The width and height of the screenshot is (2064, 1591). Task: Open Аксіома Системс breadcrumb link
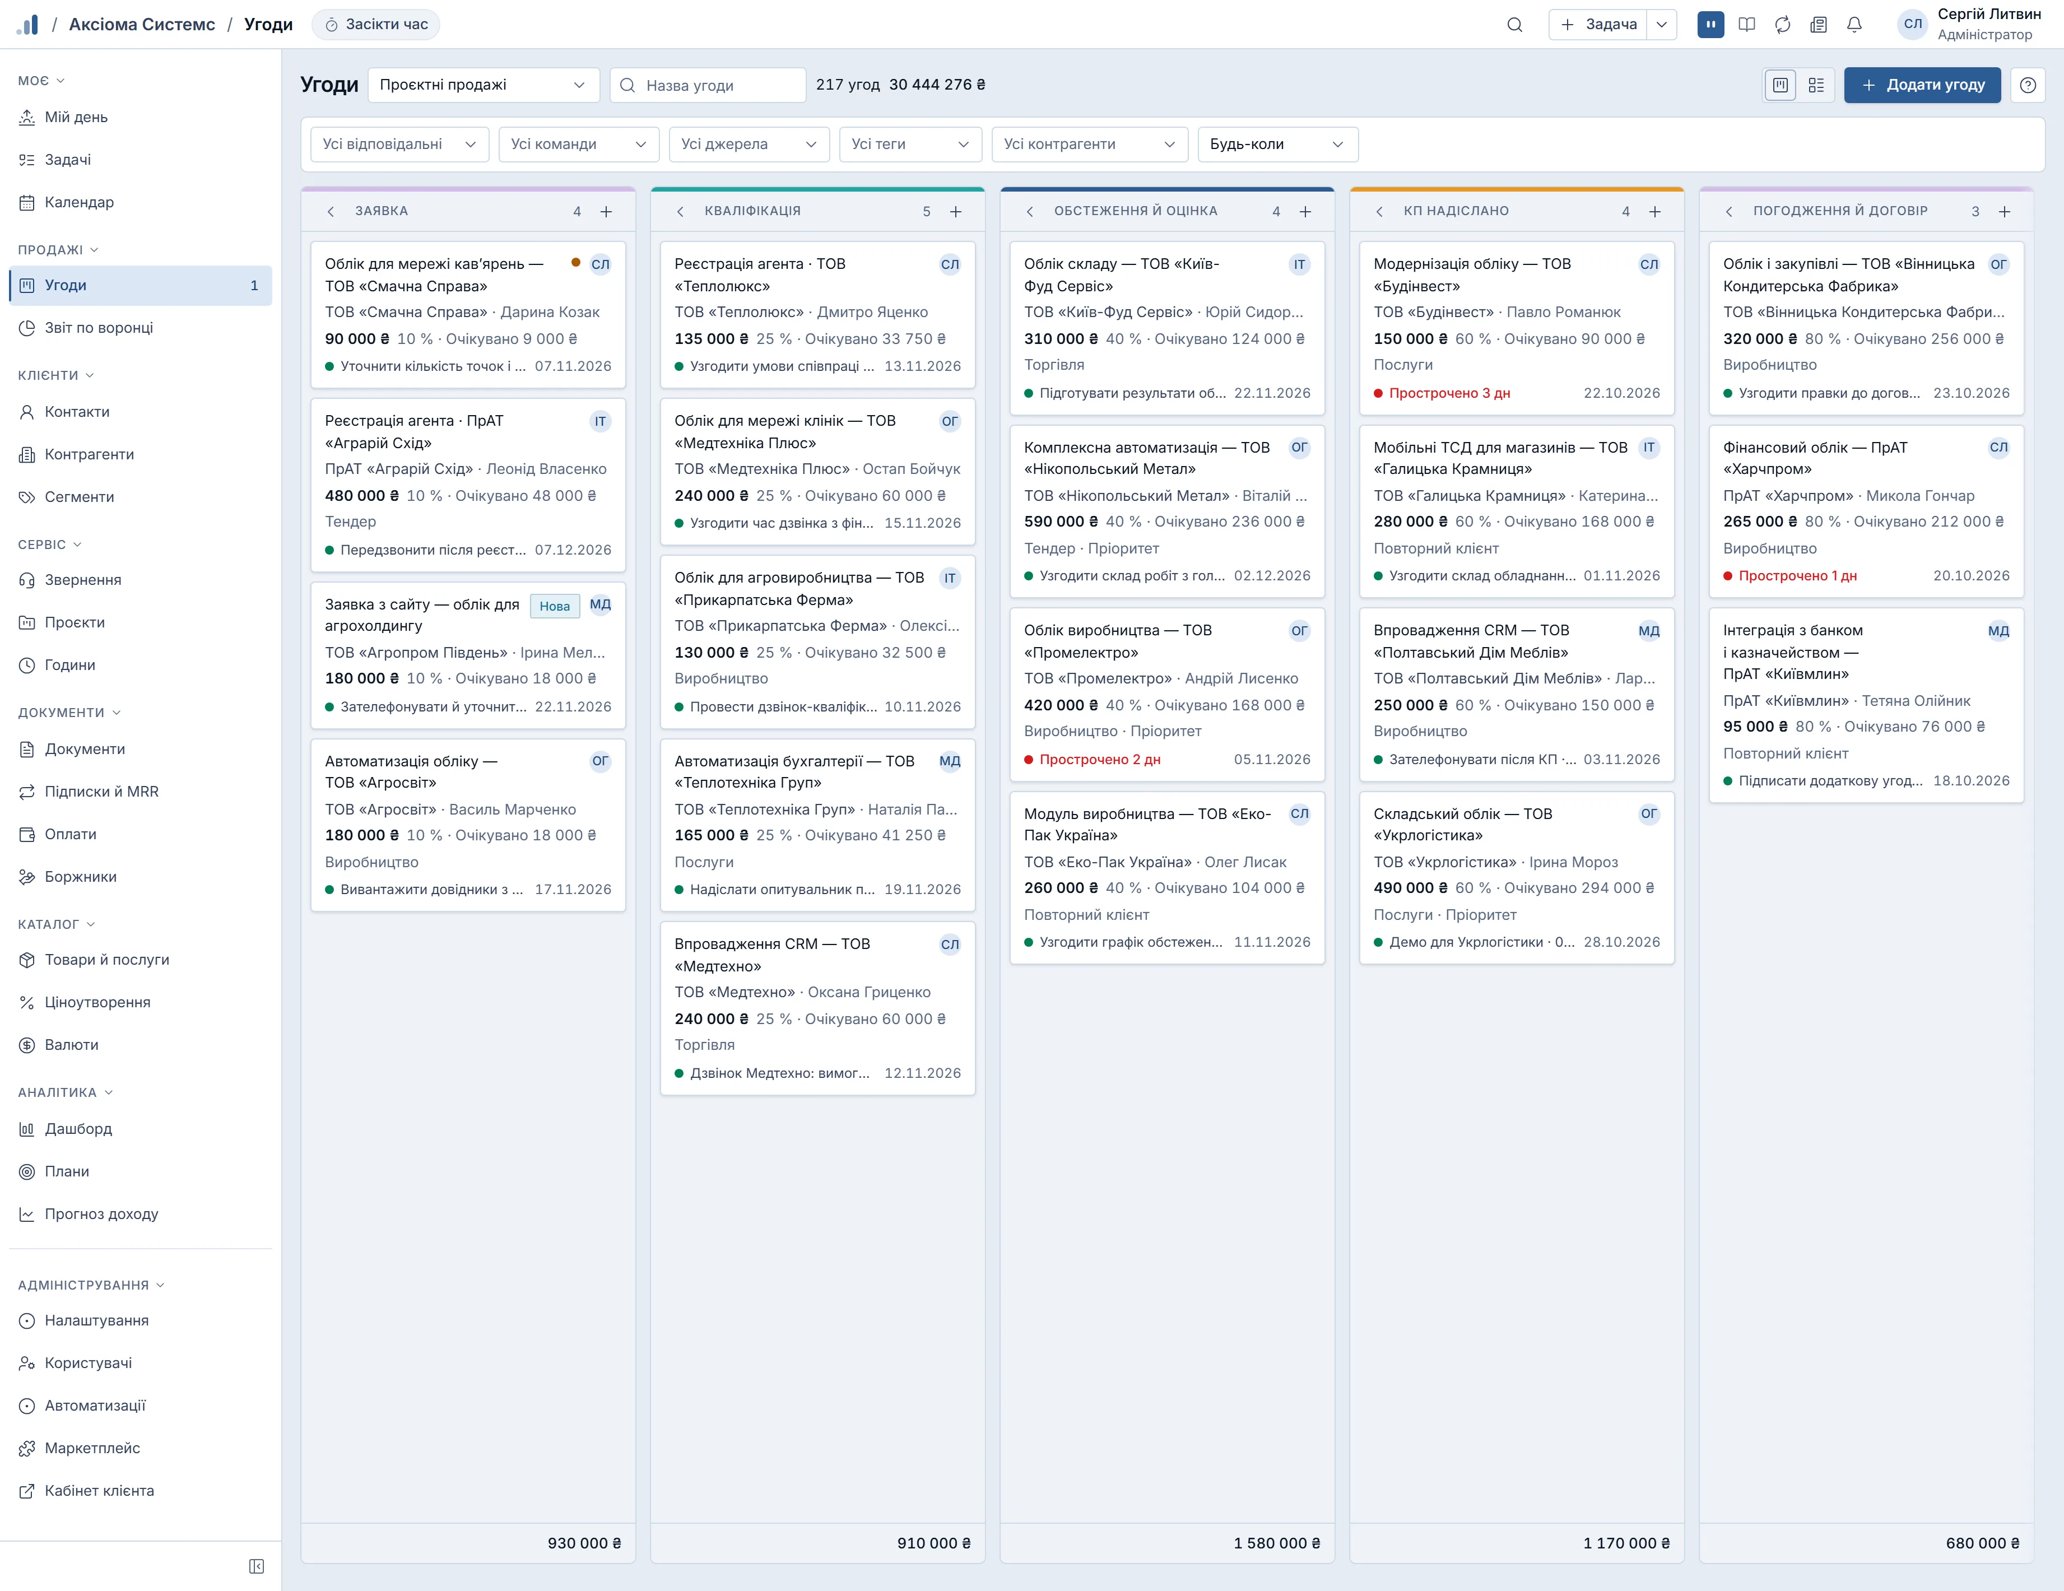[142, 25]
